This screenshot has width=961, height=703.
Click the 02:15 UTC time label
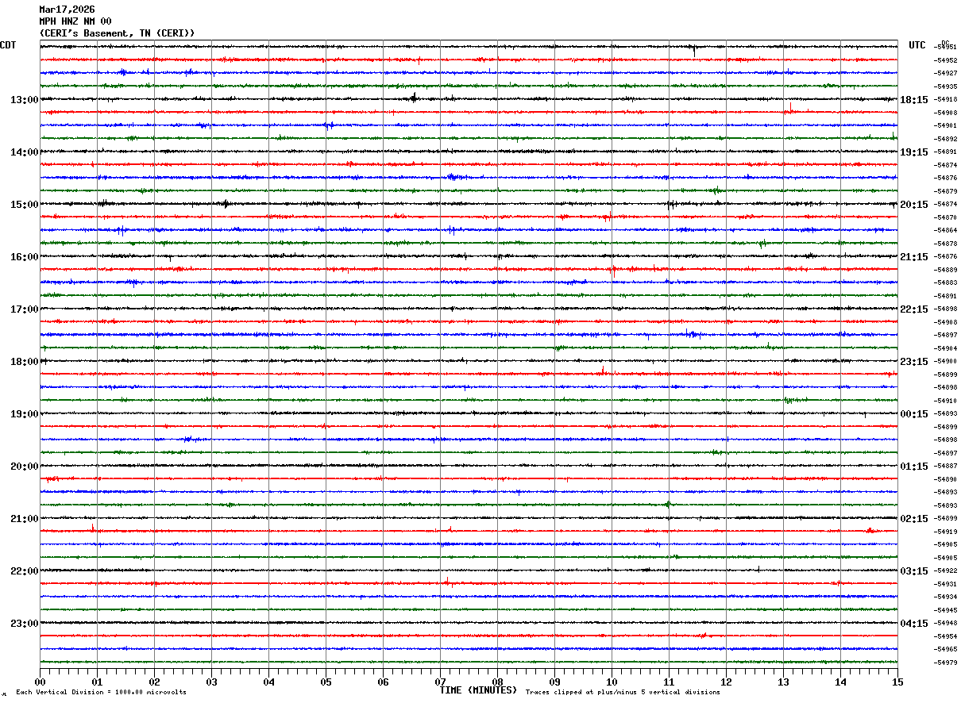click(914, 519)
